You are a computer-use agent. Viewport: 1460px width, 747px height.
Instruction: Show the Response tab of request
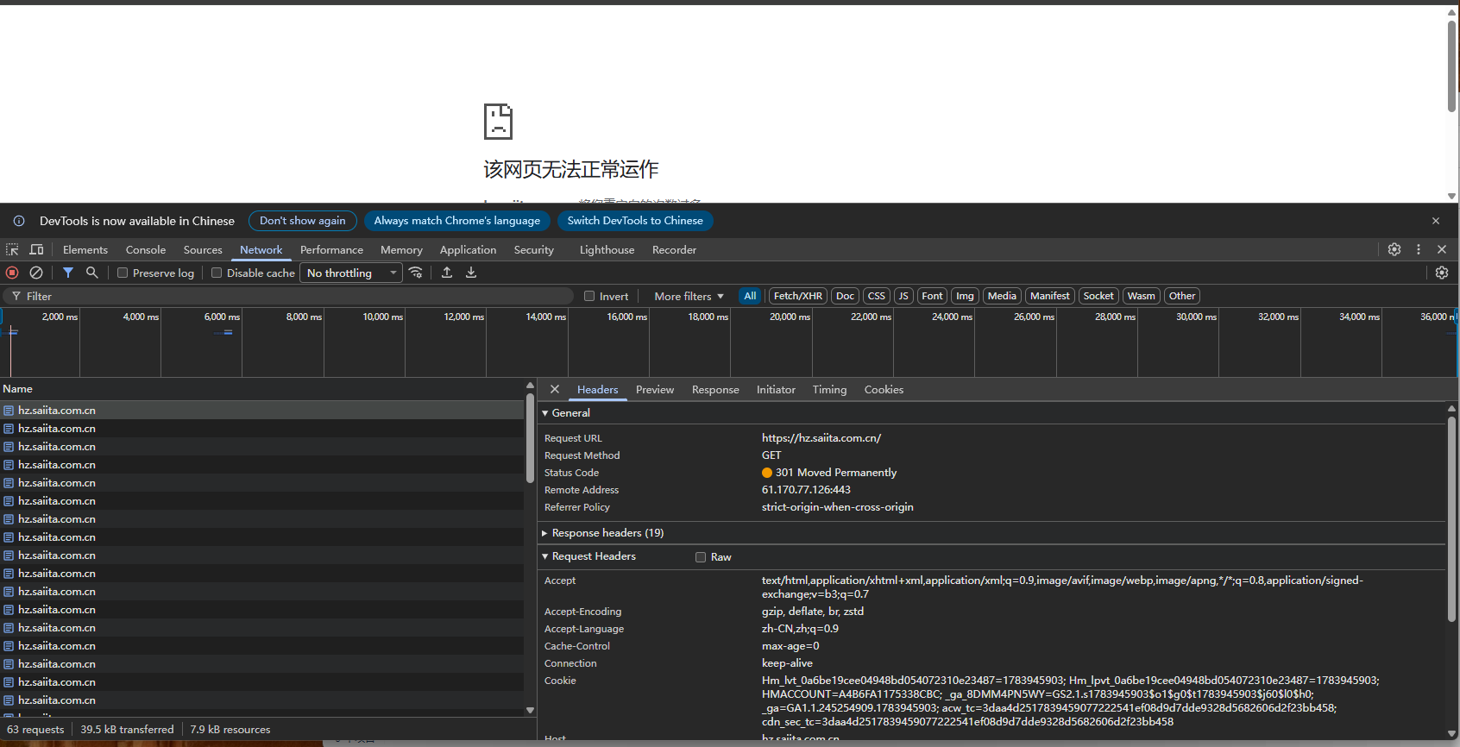(x=715, y=389)
